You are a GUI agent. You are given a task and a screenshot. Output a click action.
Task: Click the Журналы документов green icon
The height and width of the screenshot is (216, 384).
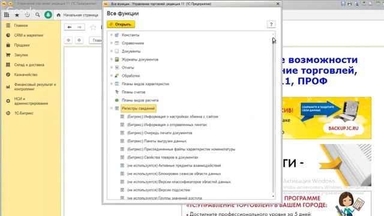tap(117, 59)
